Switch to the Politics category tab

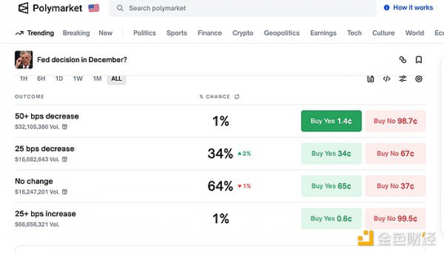145,33
